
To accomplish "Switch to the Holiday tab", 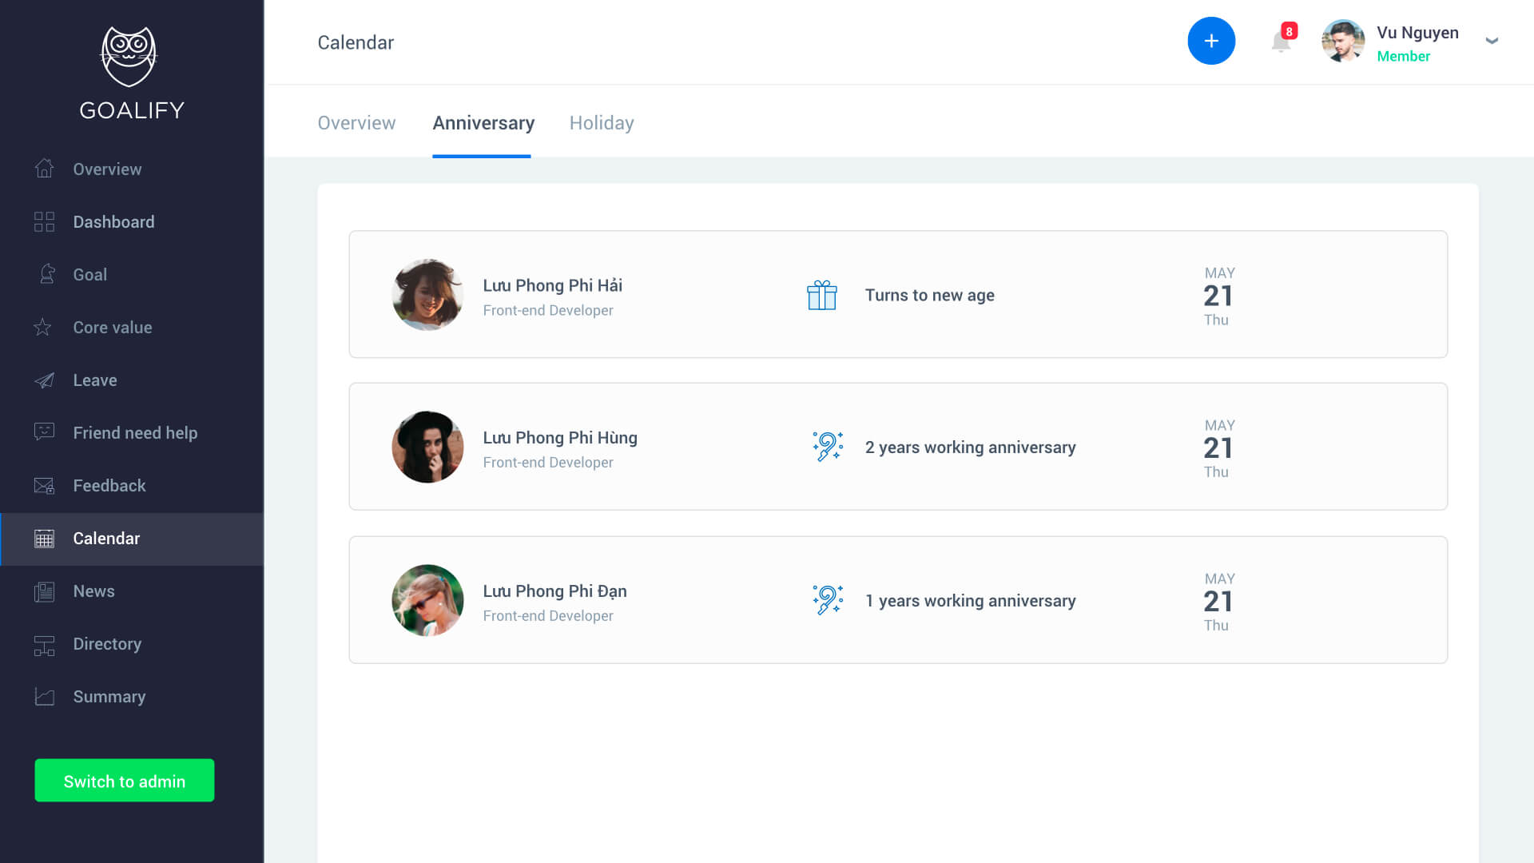I will [x=601, y=123].
